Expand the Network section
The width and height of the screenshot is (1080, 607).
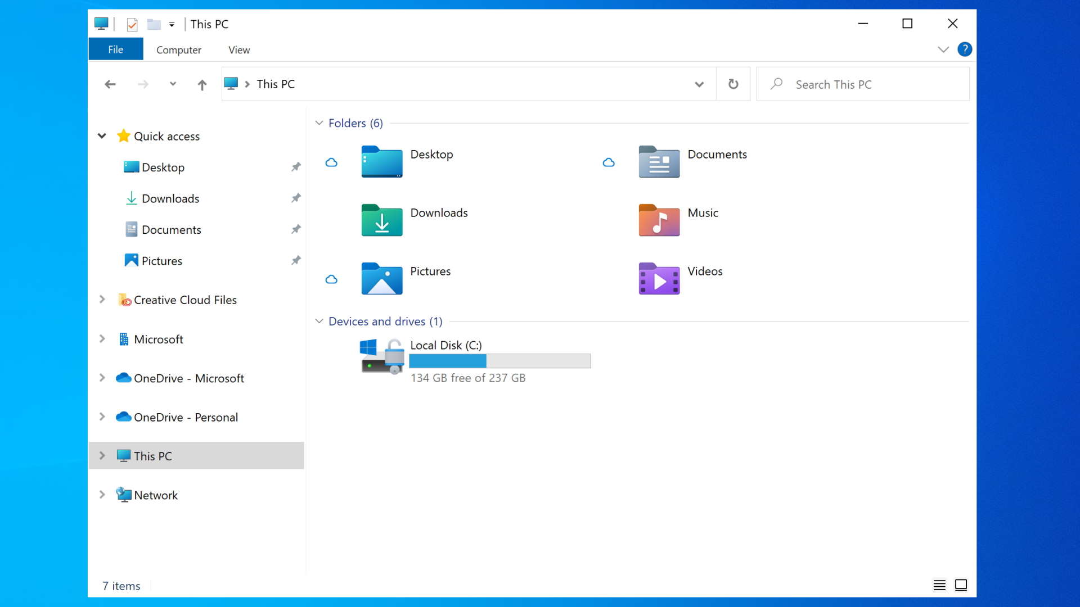click(x=102, y=495)
